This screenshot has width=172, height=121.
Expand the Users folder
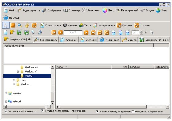click(14, 80)
